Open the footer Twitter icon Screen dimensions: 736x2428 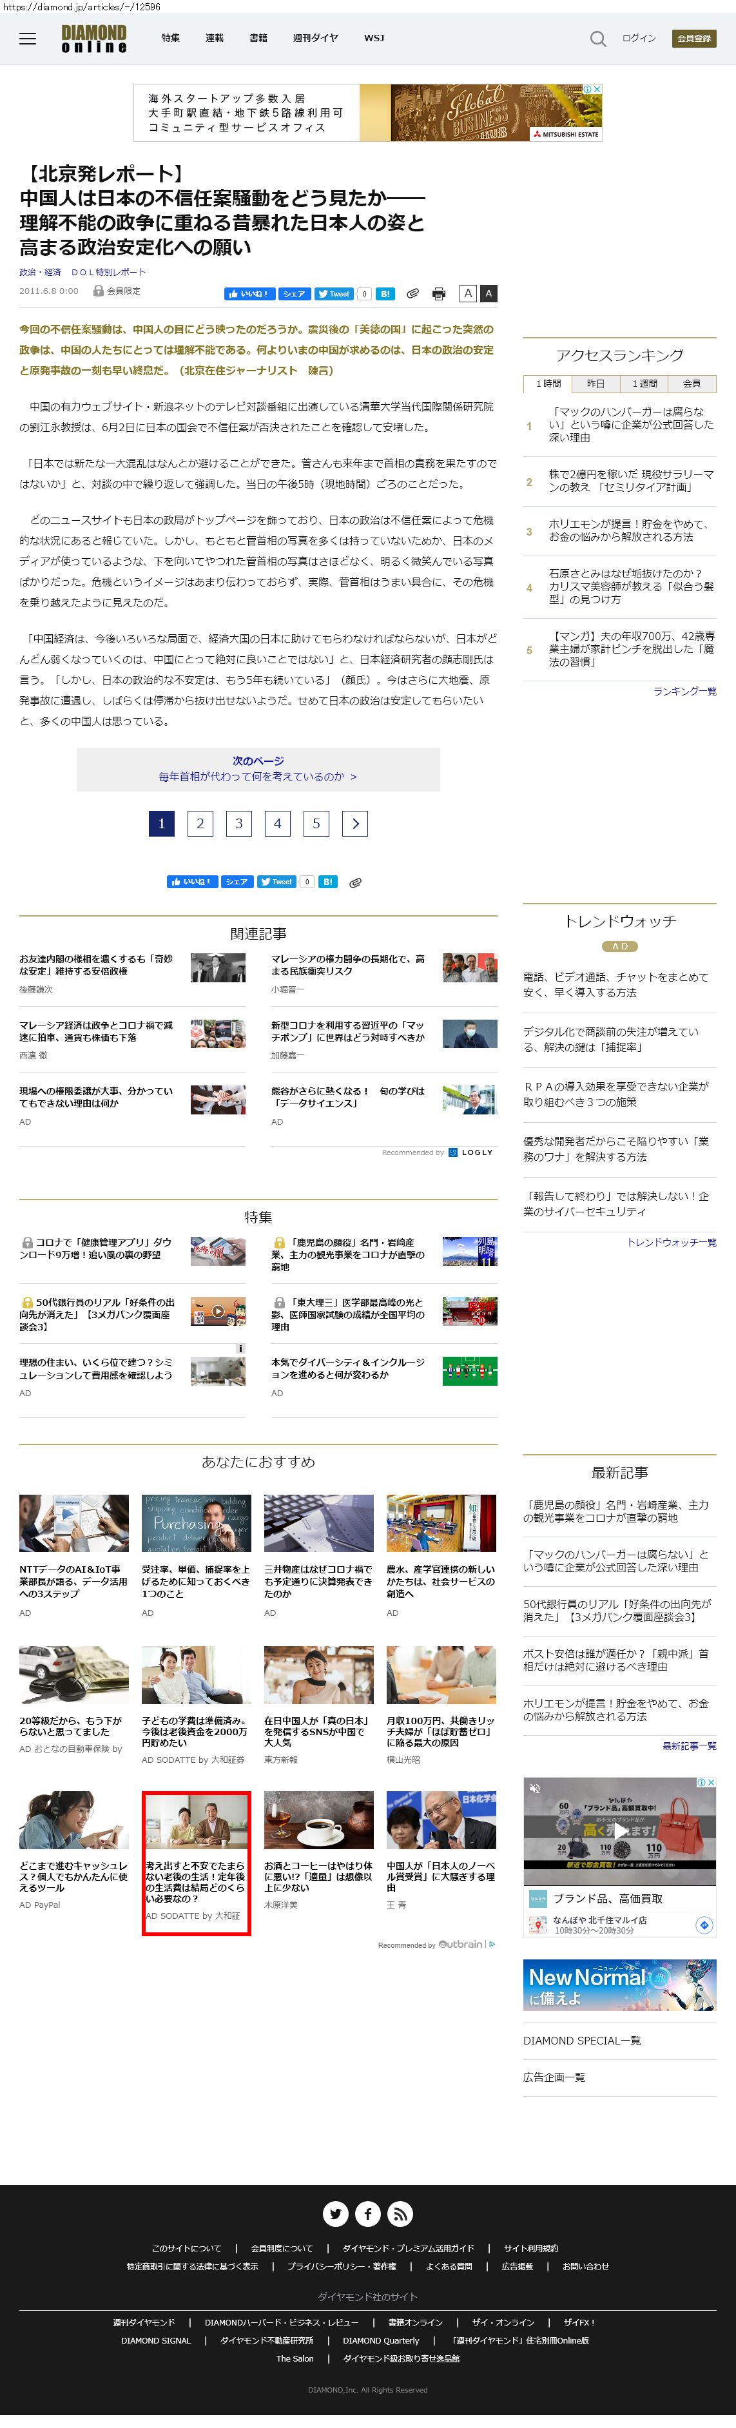point(336,2213)
